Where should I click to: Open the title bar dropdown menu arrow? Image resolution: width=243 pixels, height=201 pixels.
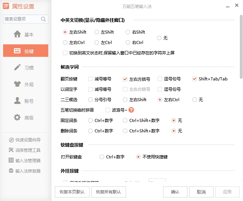coord(218,7)
